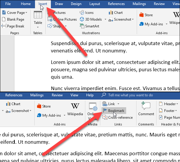
Task: Open My Add-ins in lower ribbon
Action: tap(49, 115)
